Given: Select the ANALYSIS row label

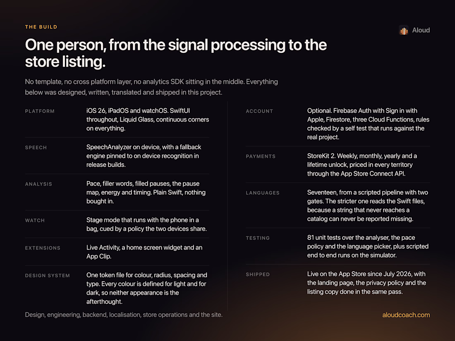Looking at the screenshot, I should click(38, 184).
